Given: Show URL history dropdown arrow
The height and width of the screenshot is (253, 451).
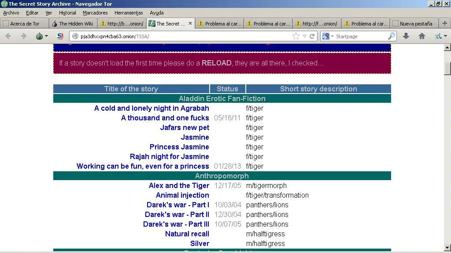Looking at the screenshot, I should point(304,36).
